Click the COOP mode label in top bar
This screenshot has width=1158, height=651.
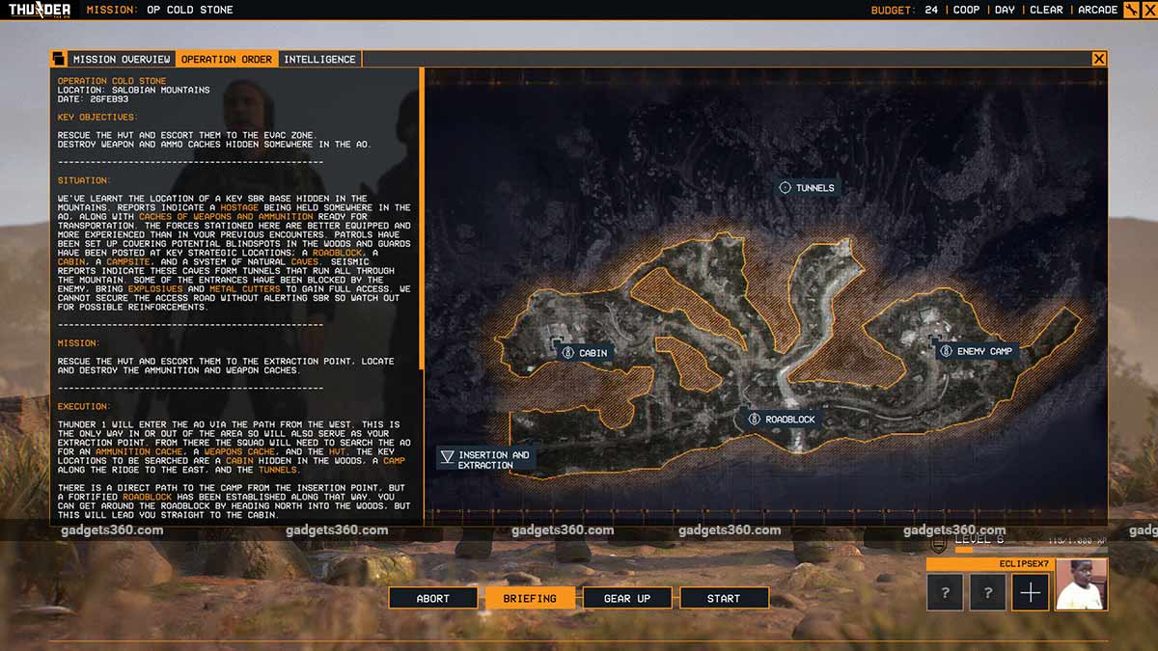pos(966,10)
